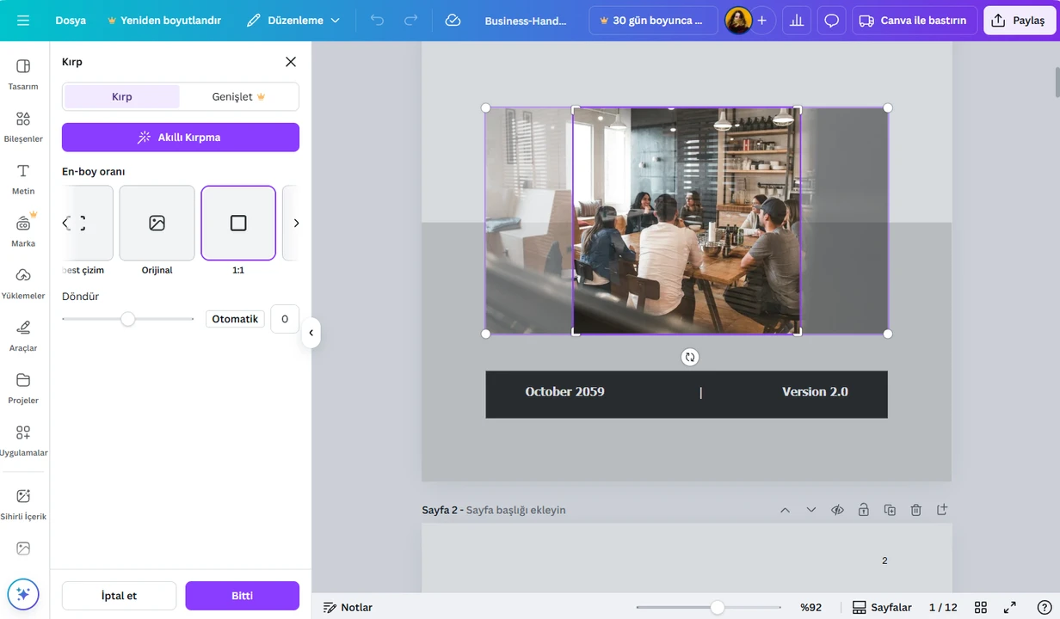
Task: Collapse the side panel with arrow
Action: pos(311,333)
